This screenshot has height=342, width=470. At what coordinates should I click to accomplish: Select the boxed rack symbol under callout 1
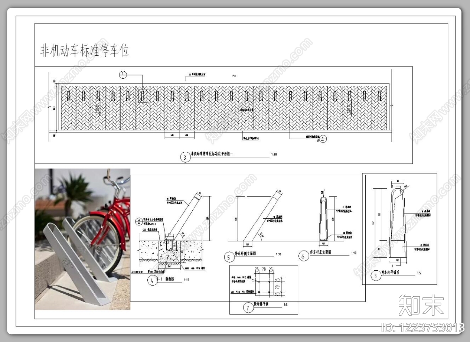pos(142,95)
